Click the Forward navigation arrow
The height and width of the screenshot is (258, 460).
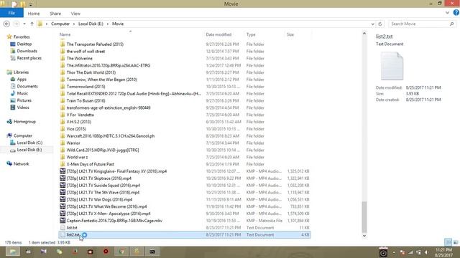pyautogui.click(x=17, y=24)
